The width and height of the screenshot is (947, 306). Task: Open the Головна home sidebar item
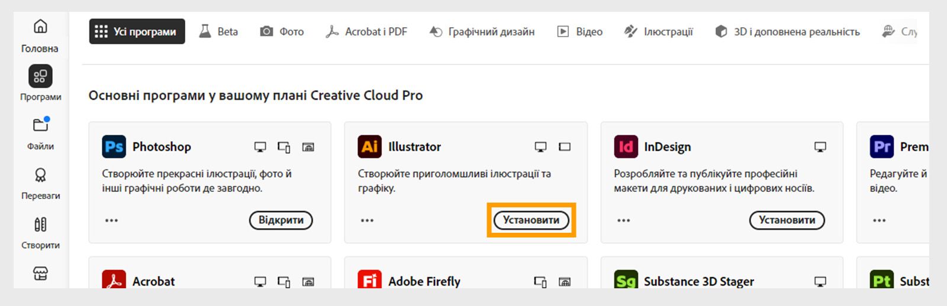(40, 35)
